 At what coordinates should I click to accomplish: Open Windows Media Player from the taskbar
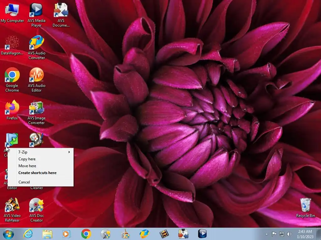(66, 234)
